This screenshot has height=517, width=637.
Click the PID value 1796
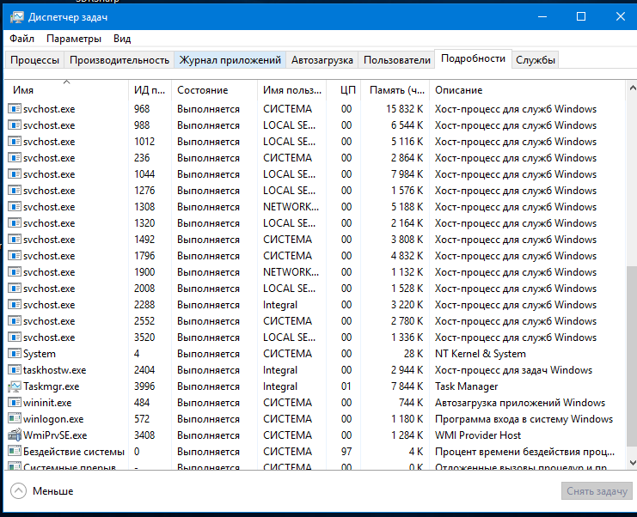144,256
